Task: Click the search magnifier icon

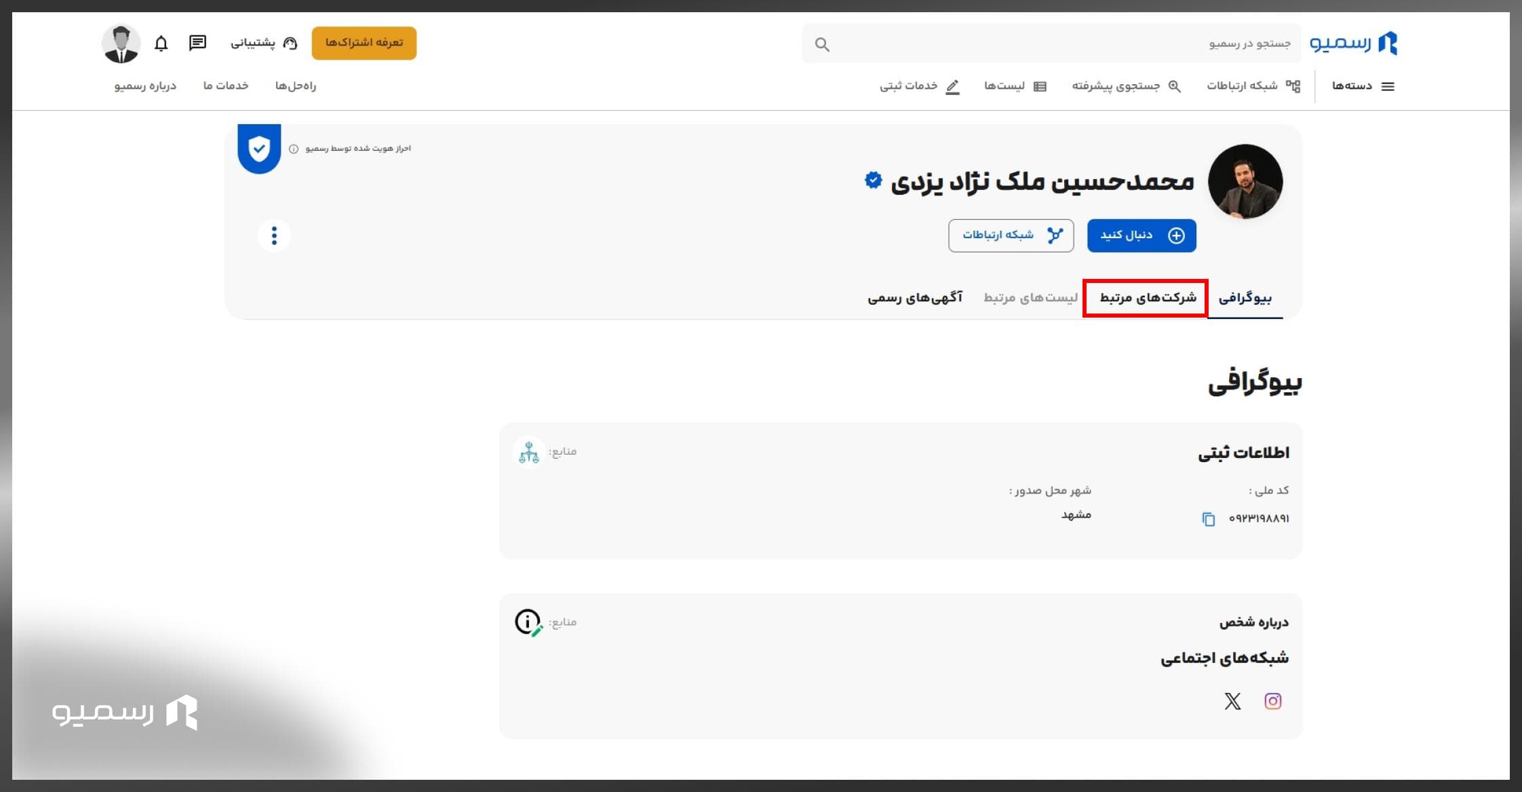Action: tap(822, 45)
